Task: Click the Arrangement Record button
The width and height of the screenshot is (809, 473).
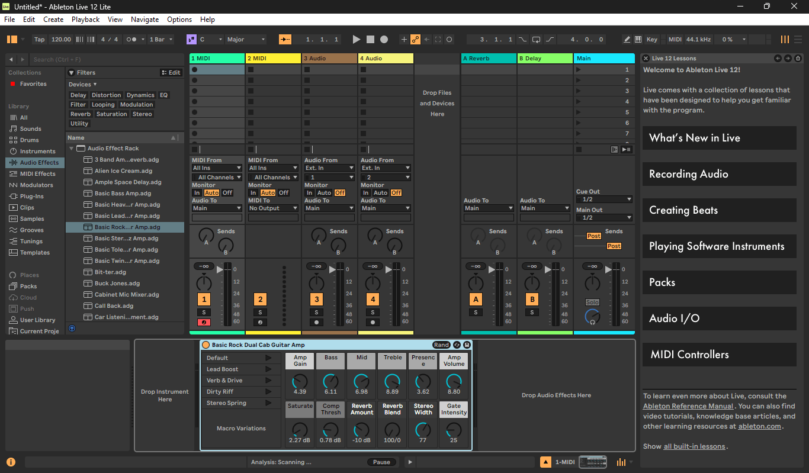Action: point(384,40)
